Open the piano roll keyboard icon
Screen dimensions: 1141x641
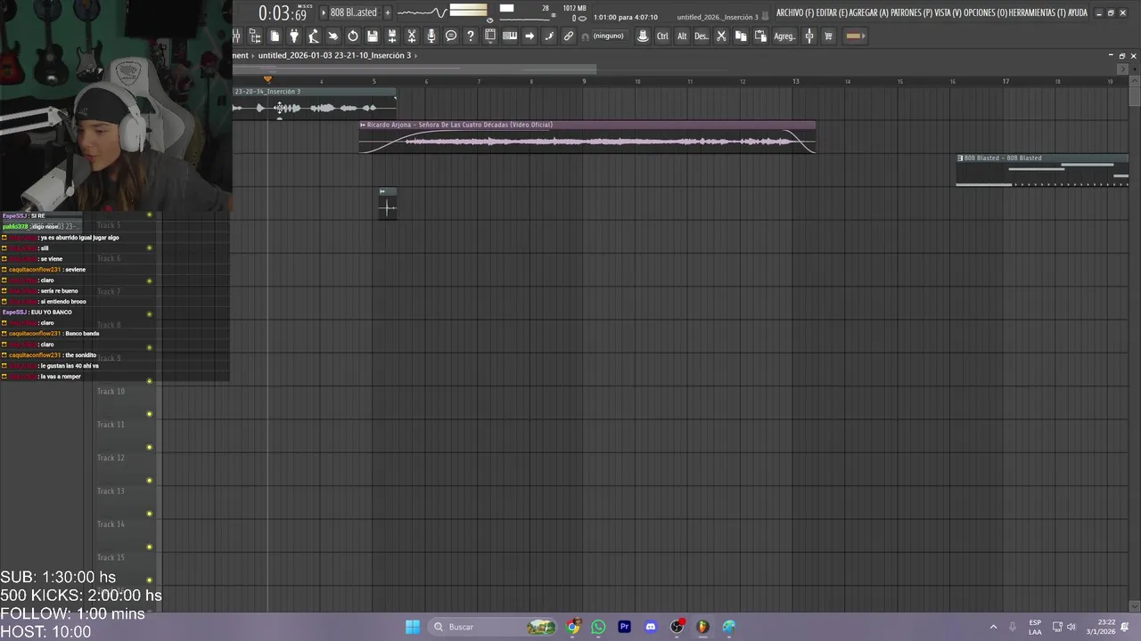coord(510,36)
